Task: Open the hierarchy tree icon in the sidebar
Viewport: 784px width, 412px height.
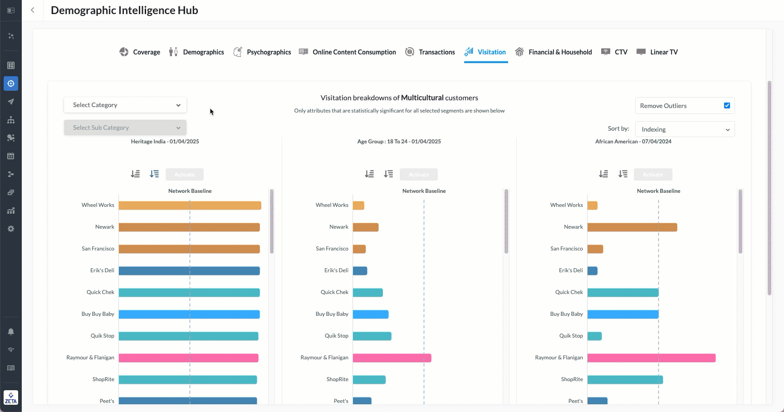Action: (11, 120)
